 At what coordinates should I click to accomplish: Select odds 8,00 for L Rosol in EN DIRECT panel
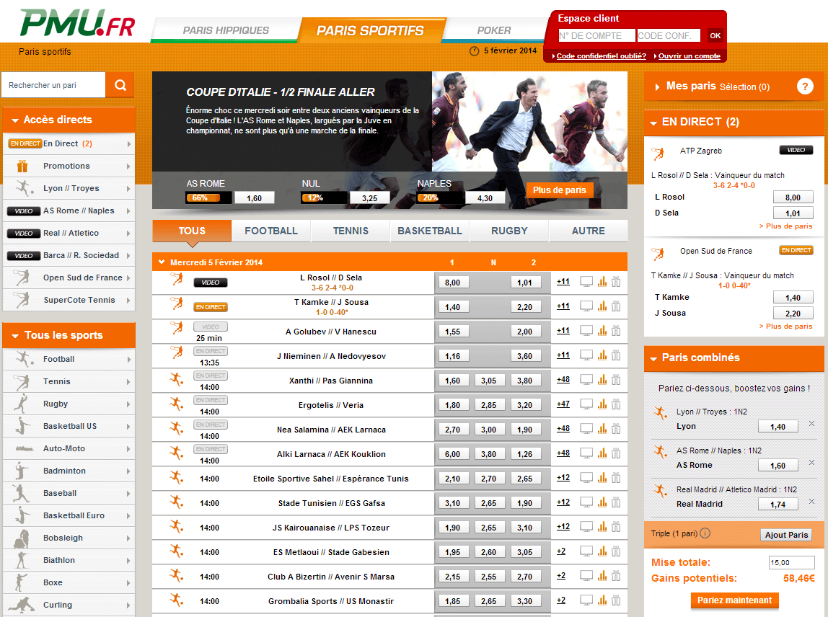click(793, 197)
